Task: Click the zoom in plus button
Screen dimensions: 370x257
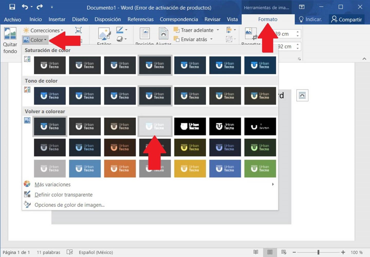Action: click(x=343, y=252)
